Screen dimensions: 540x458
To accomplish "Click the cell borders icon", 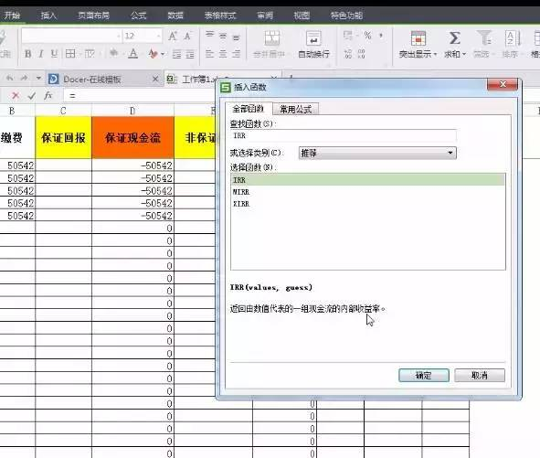I will [x=70, y=54].
